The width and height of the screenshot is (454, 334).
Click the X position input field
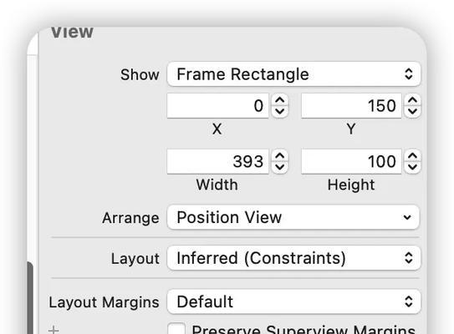(217, 105)
